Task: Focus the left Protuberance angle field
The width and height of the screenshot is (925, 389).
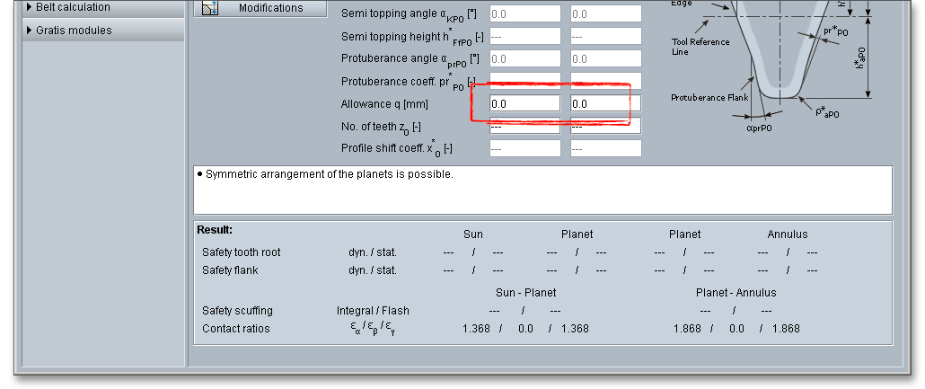Action: pyautogui.click(x=524, y=59)
